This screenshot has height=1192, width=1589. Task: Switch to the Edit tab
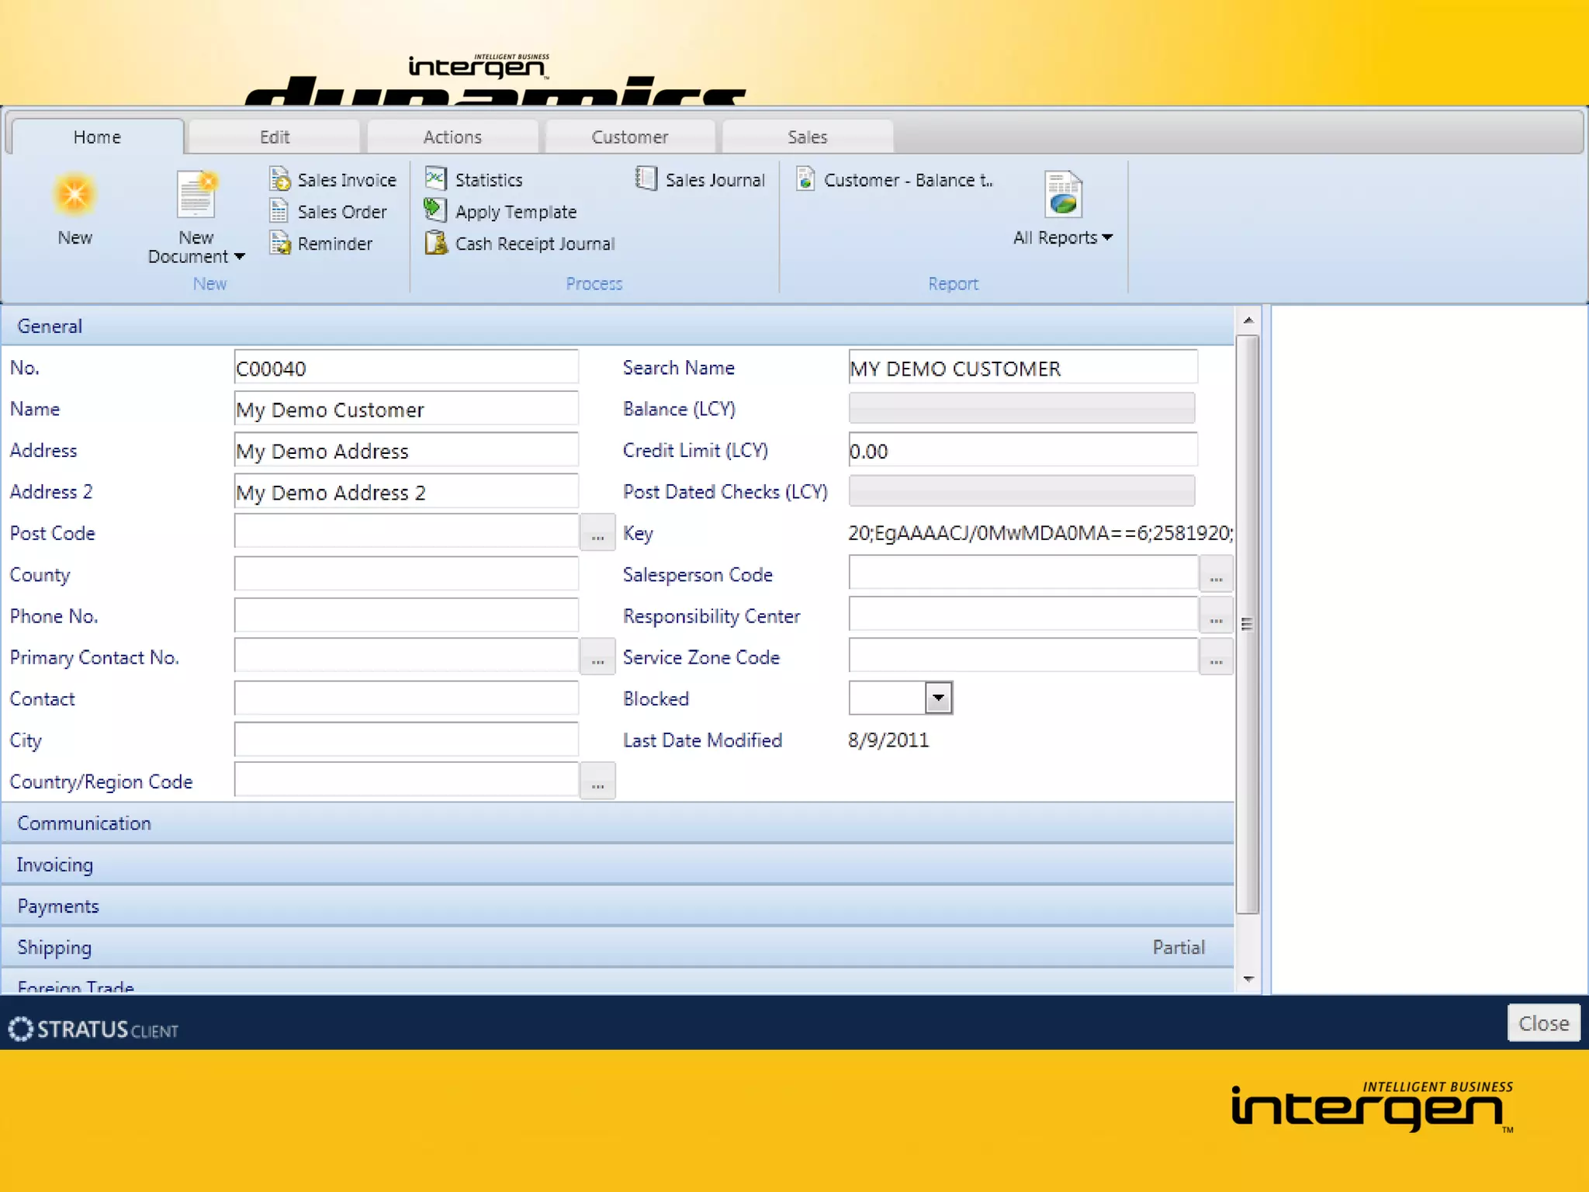coord(275,137)
